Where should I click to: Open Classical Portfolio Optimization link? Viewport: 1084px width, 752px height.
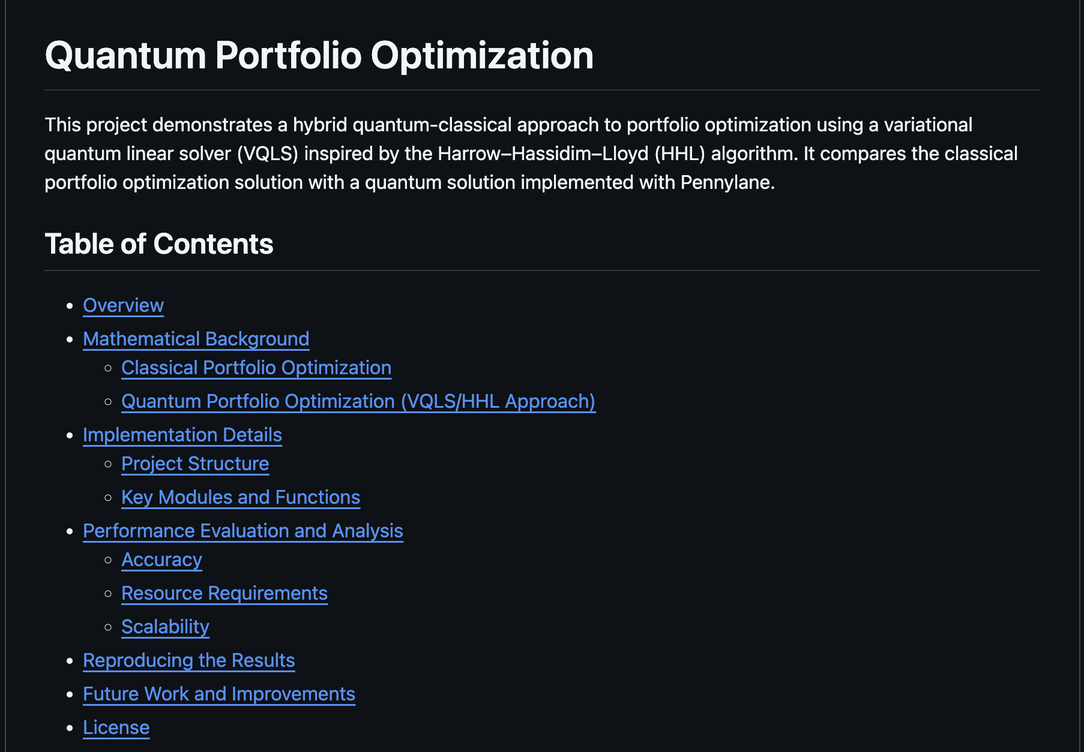(x=256, y=368)
